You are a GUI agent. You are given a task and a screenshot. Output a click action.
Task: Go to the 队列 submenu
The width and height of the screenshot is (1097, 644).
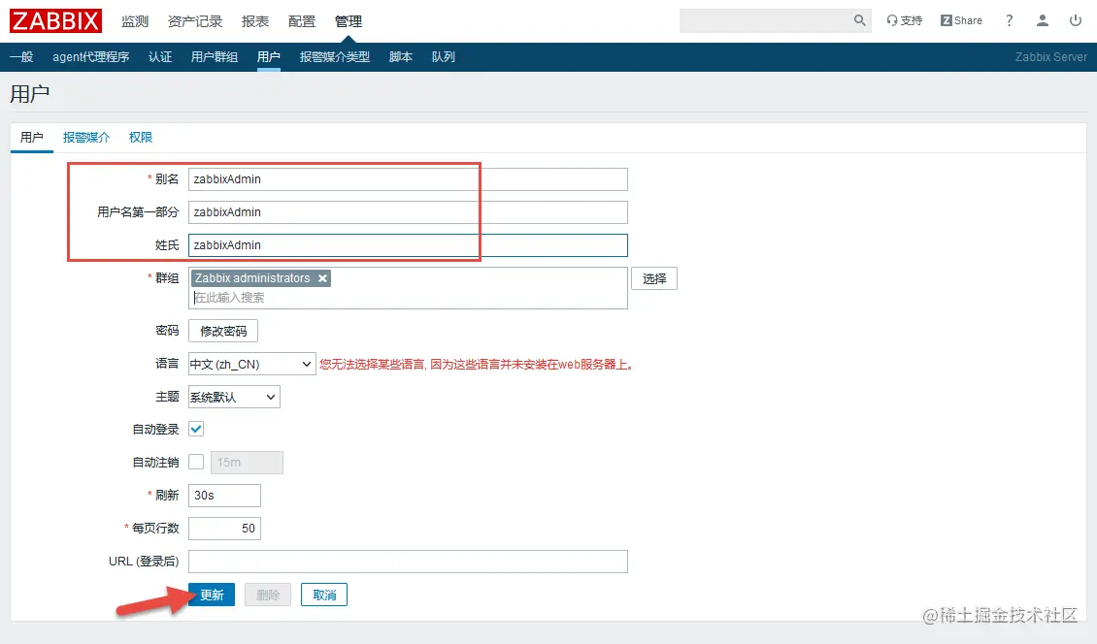[x=444, y=56]
